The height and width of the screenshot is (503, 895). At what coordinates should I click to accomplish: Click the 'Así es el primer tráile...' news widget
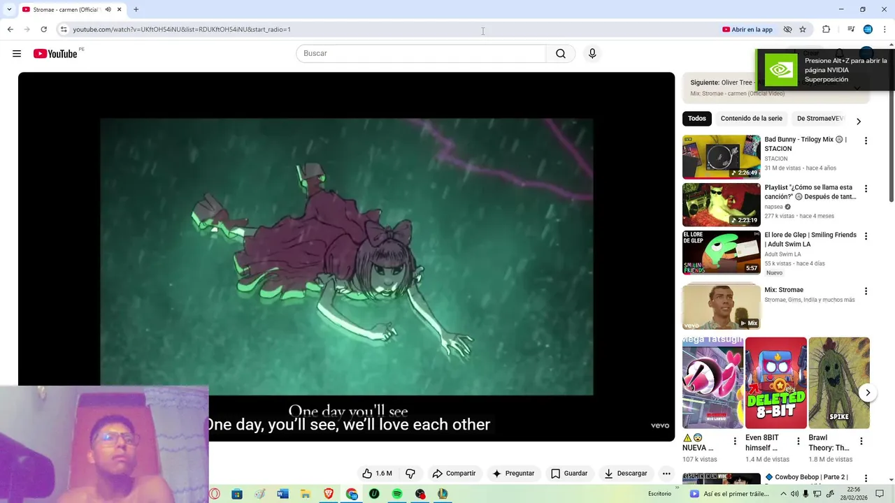[729, 494]
